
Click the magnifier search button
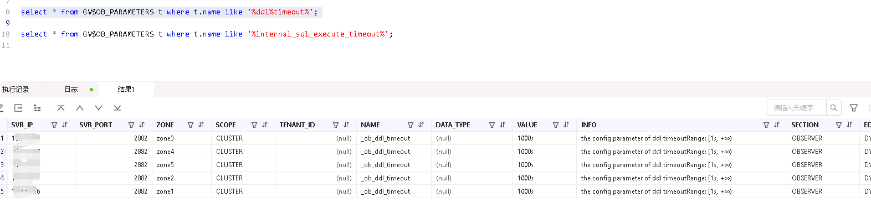click(833, 108)
